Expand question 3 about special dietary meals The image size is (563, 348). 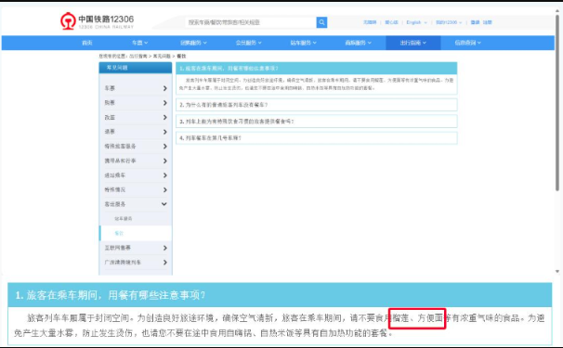(316, 122)
